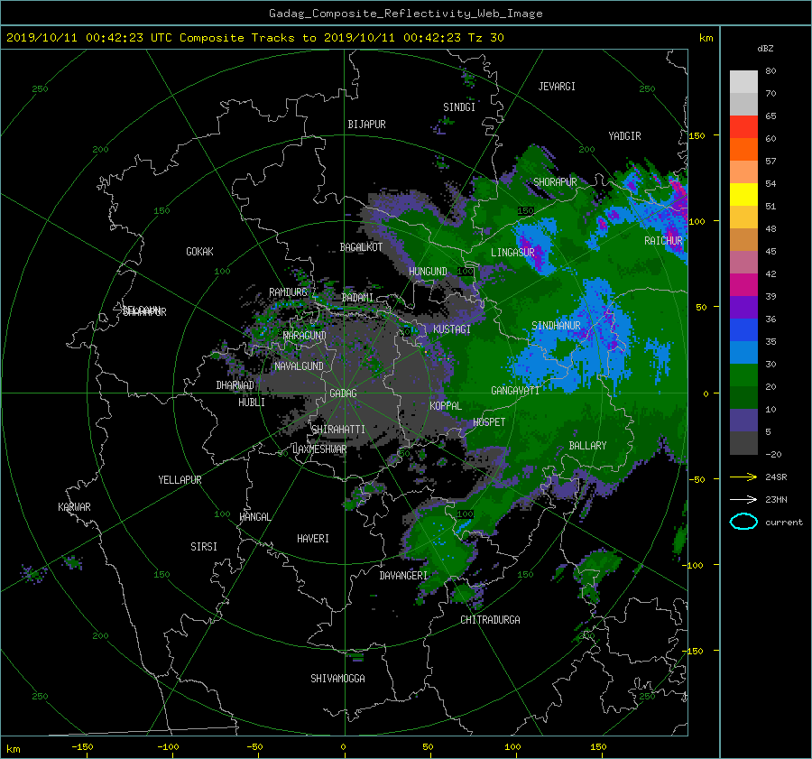This screenshot has height=759, width=812.
Task: Click the GANGAVATI city label
Action: [515, 391]
